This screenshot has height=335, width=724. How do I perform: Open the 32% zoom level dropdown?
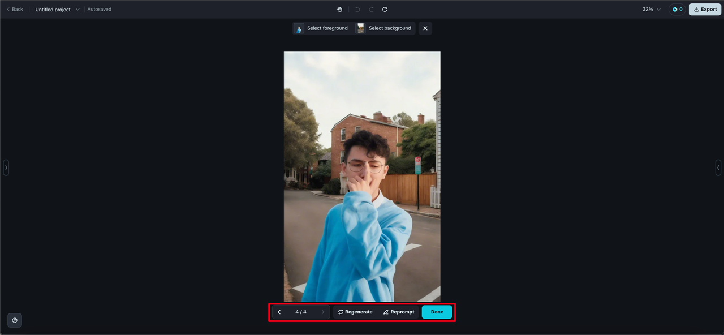coord(652,10)
